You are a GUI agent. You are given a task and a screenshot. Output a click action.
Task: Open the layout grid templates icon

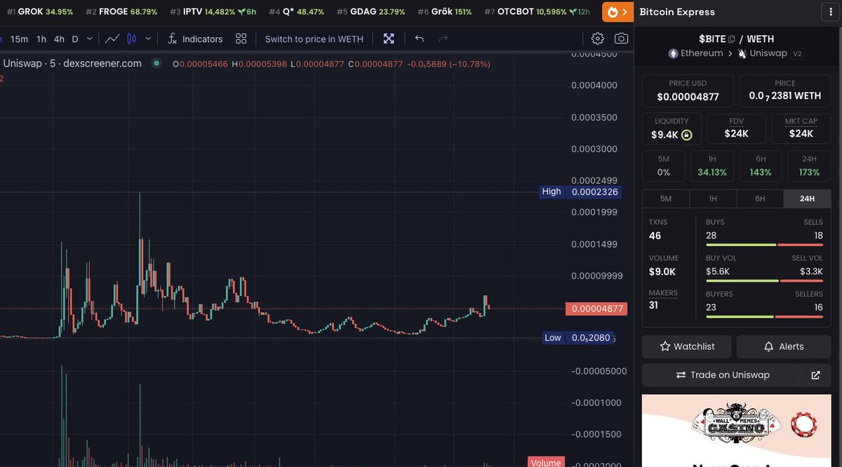point(241,39)
